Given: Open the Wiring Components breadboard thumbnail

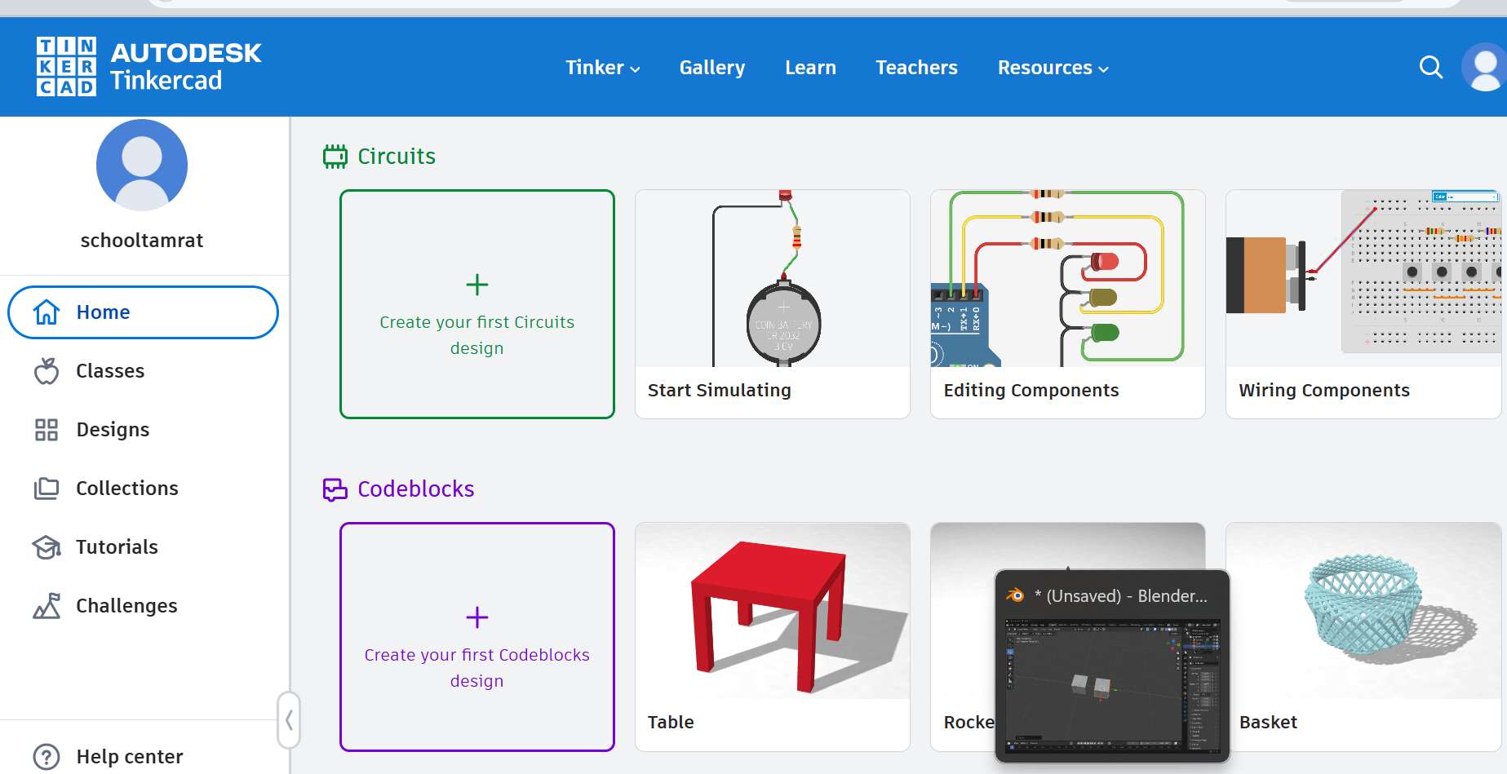Looking at the screenshot, I should 1363,279.
